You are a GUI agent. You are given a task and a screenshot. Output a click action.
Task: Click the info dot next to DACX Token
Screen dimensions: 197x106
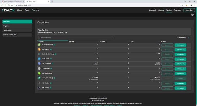[x=55, y=54]
